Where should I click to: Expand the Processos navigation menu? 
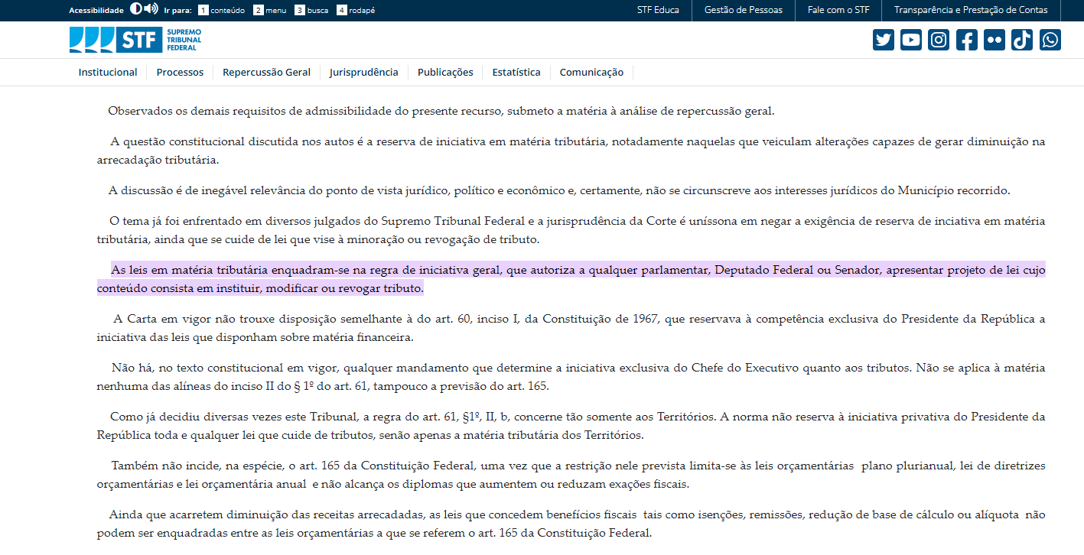pos(180,73)
